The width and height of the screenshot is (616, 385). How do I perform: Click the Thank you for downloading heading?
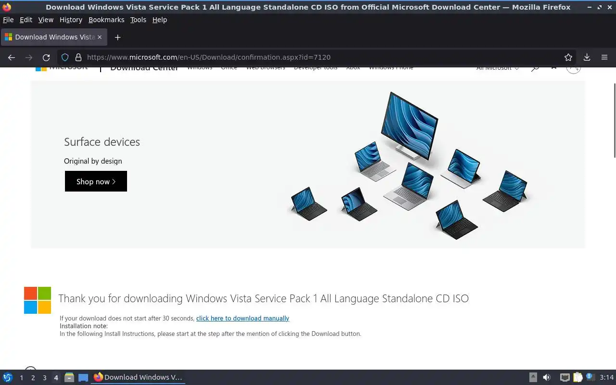(263, 298)
